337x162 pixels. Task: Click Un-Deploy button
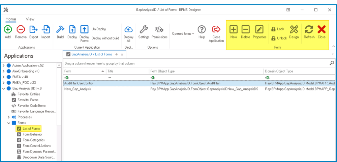point(99,29)
